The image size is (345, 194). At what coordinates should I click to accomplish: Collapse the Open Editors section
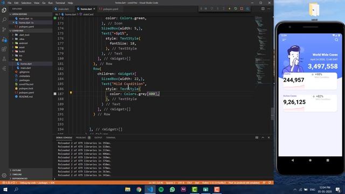coord(31,15)
